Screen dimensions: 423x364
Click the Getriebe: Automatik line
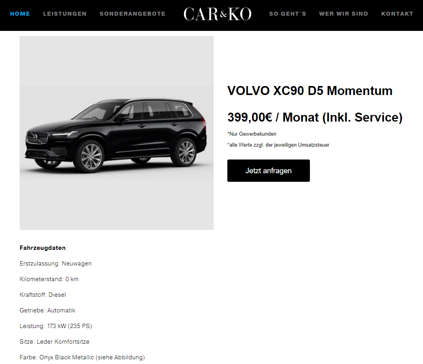[47, 310]
